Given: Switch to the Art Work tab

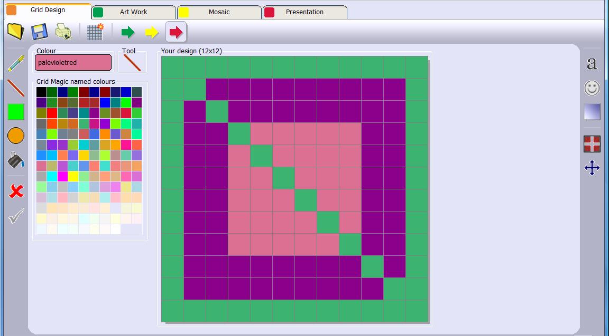Looking at the screenshot, I should point(133,11).
